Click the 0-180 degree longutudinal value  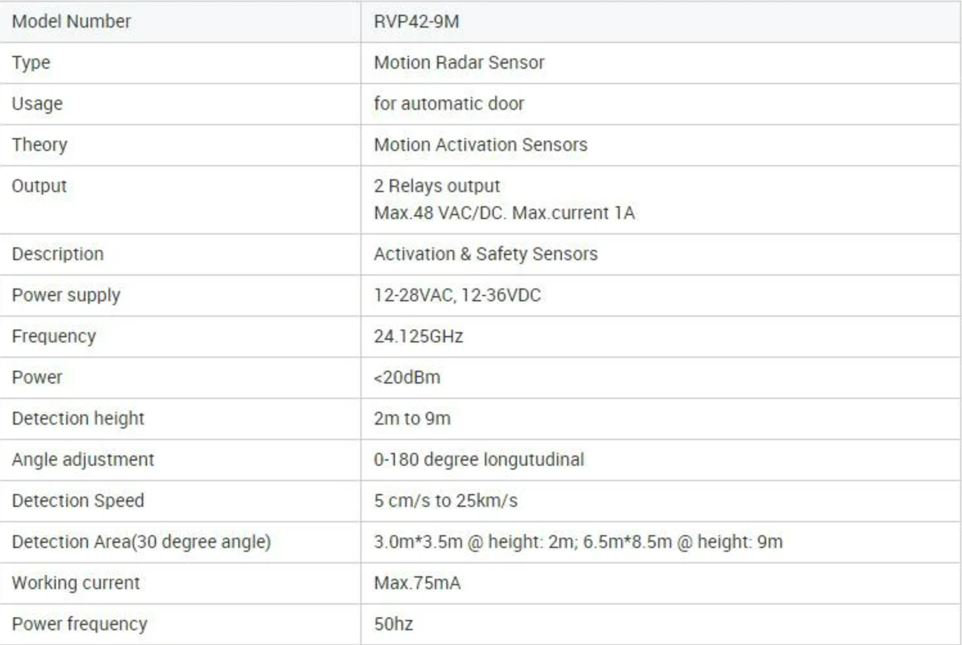tap(479, 460)
